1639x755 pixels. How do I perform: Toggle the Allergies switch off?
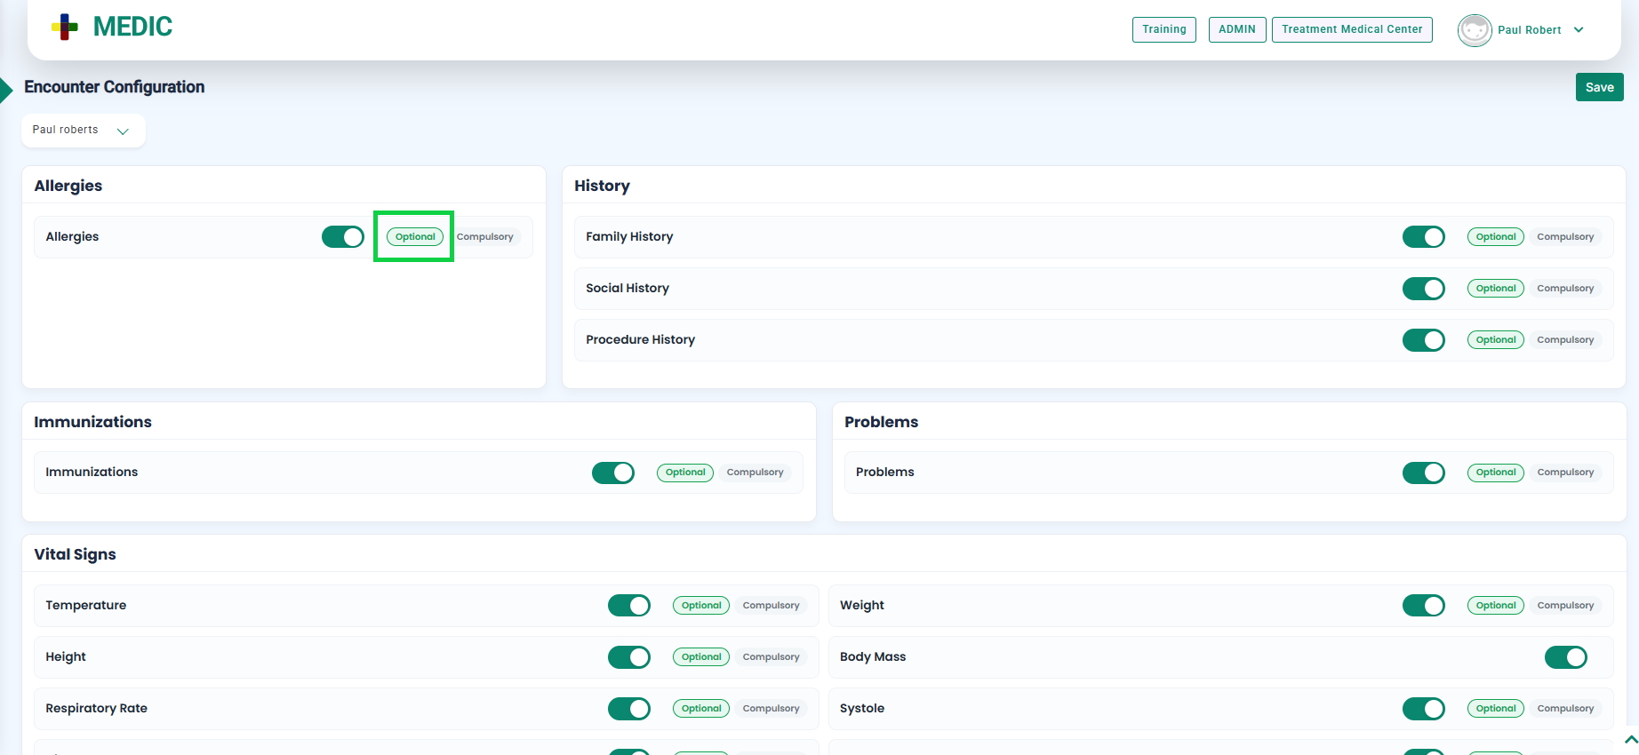(x=343, y=237)
